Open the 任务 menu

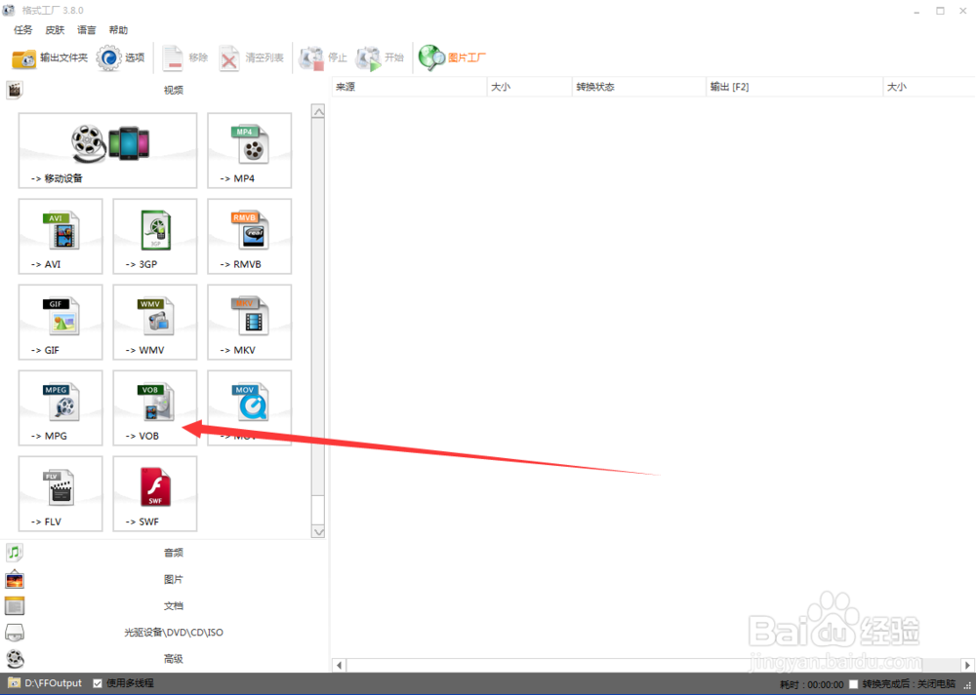tap(23, 30)
